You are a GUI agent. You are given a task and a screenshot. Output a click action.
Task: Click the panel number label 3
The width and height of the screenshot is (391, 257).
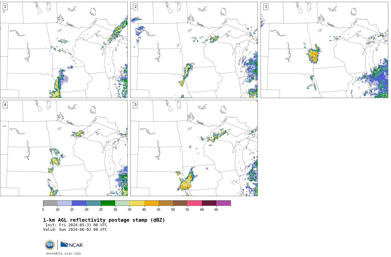[x=265, y=7]
